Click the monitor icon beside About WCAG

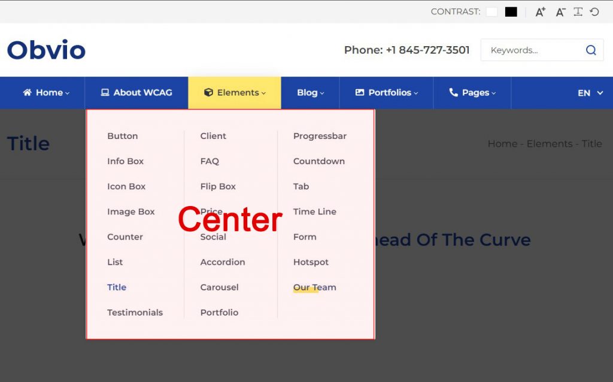coord(105,92)
